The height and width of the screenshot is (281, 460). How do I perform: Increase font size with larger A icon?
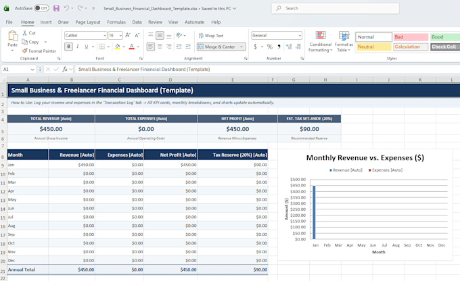tap(128, 35)
